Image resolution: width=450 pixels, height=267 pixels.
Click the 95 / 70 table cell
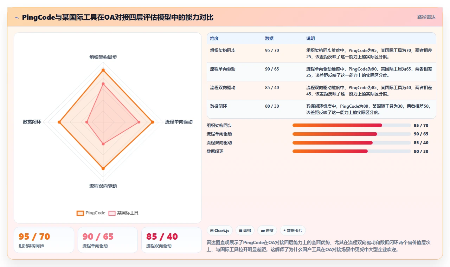pyautogui.click(x=272, y=51)
